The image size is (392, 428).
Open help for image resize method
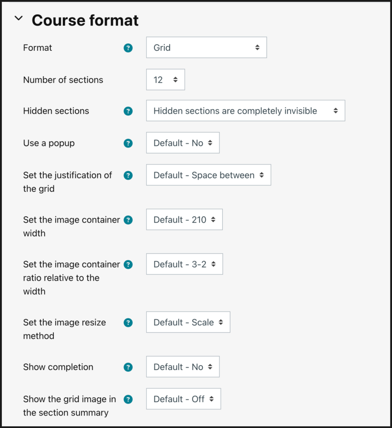coord(128,322)
